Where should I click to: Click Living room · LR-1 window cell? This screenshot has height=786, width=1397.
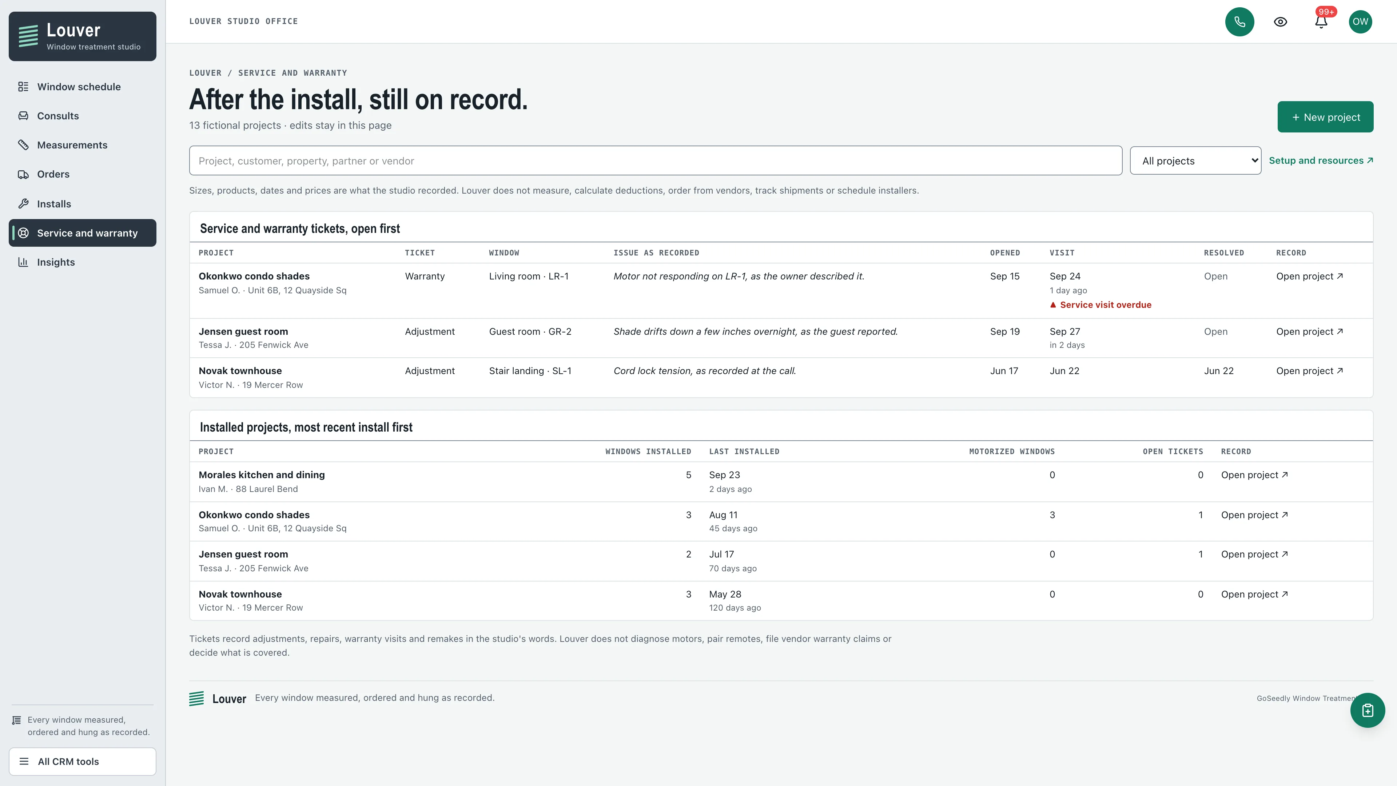529,276
